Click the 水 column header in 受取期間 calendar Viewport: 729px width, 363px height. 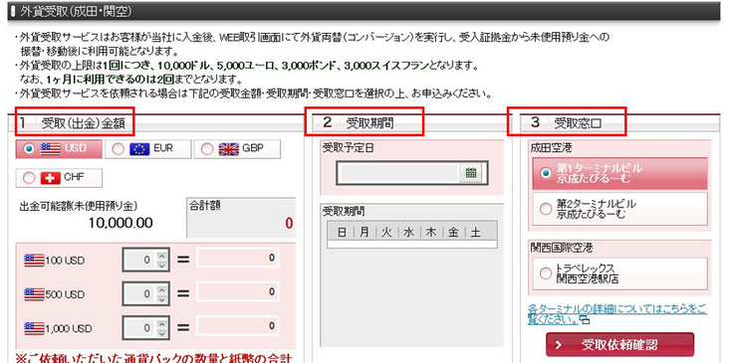tap(408, 232)
